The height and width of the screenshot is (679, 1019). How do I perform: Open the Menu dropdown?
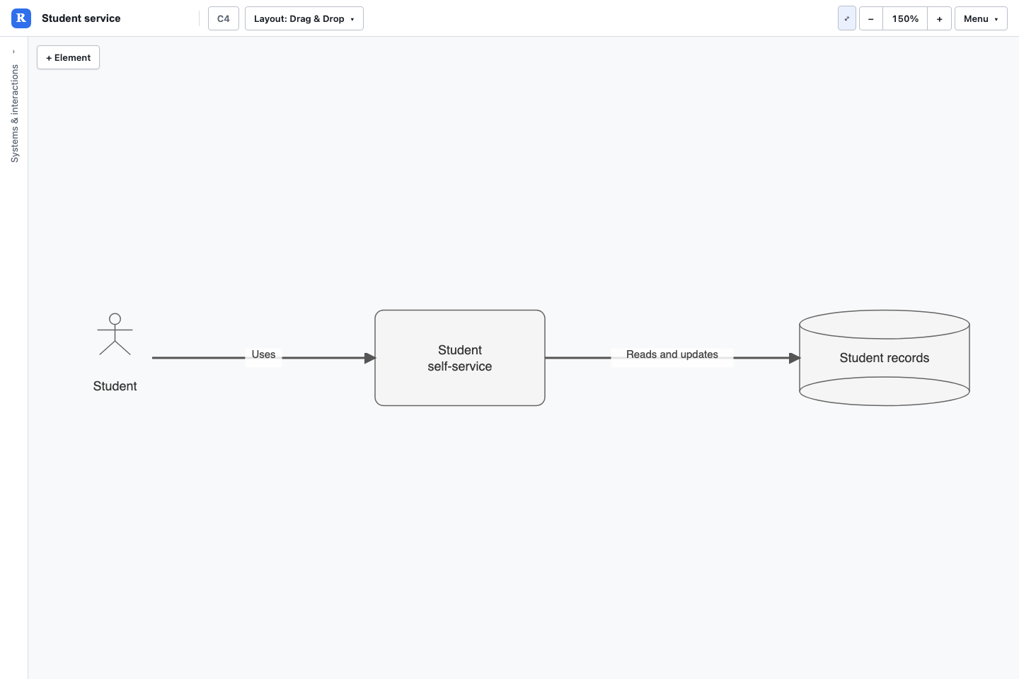(981, 18)
